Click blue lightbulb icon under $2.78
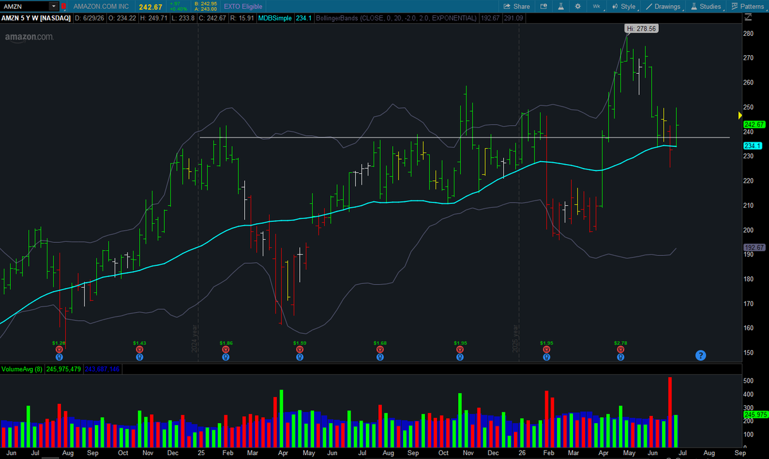 [x=620, y=358]
